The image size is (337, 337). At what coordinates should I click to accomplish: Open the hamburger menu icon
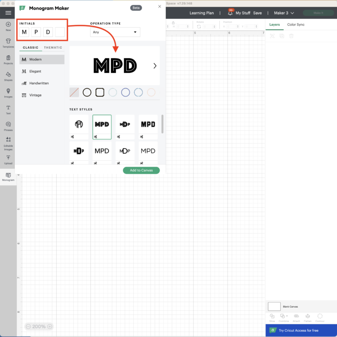click(x=8, y=13)
